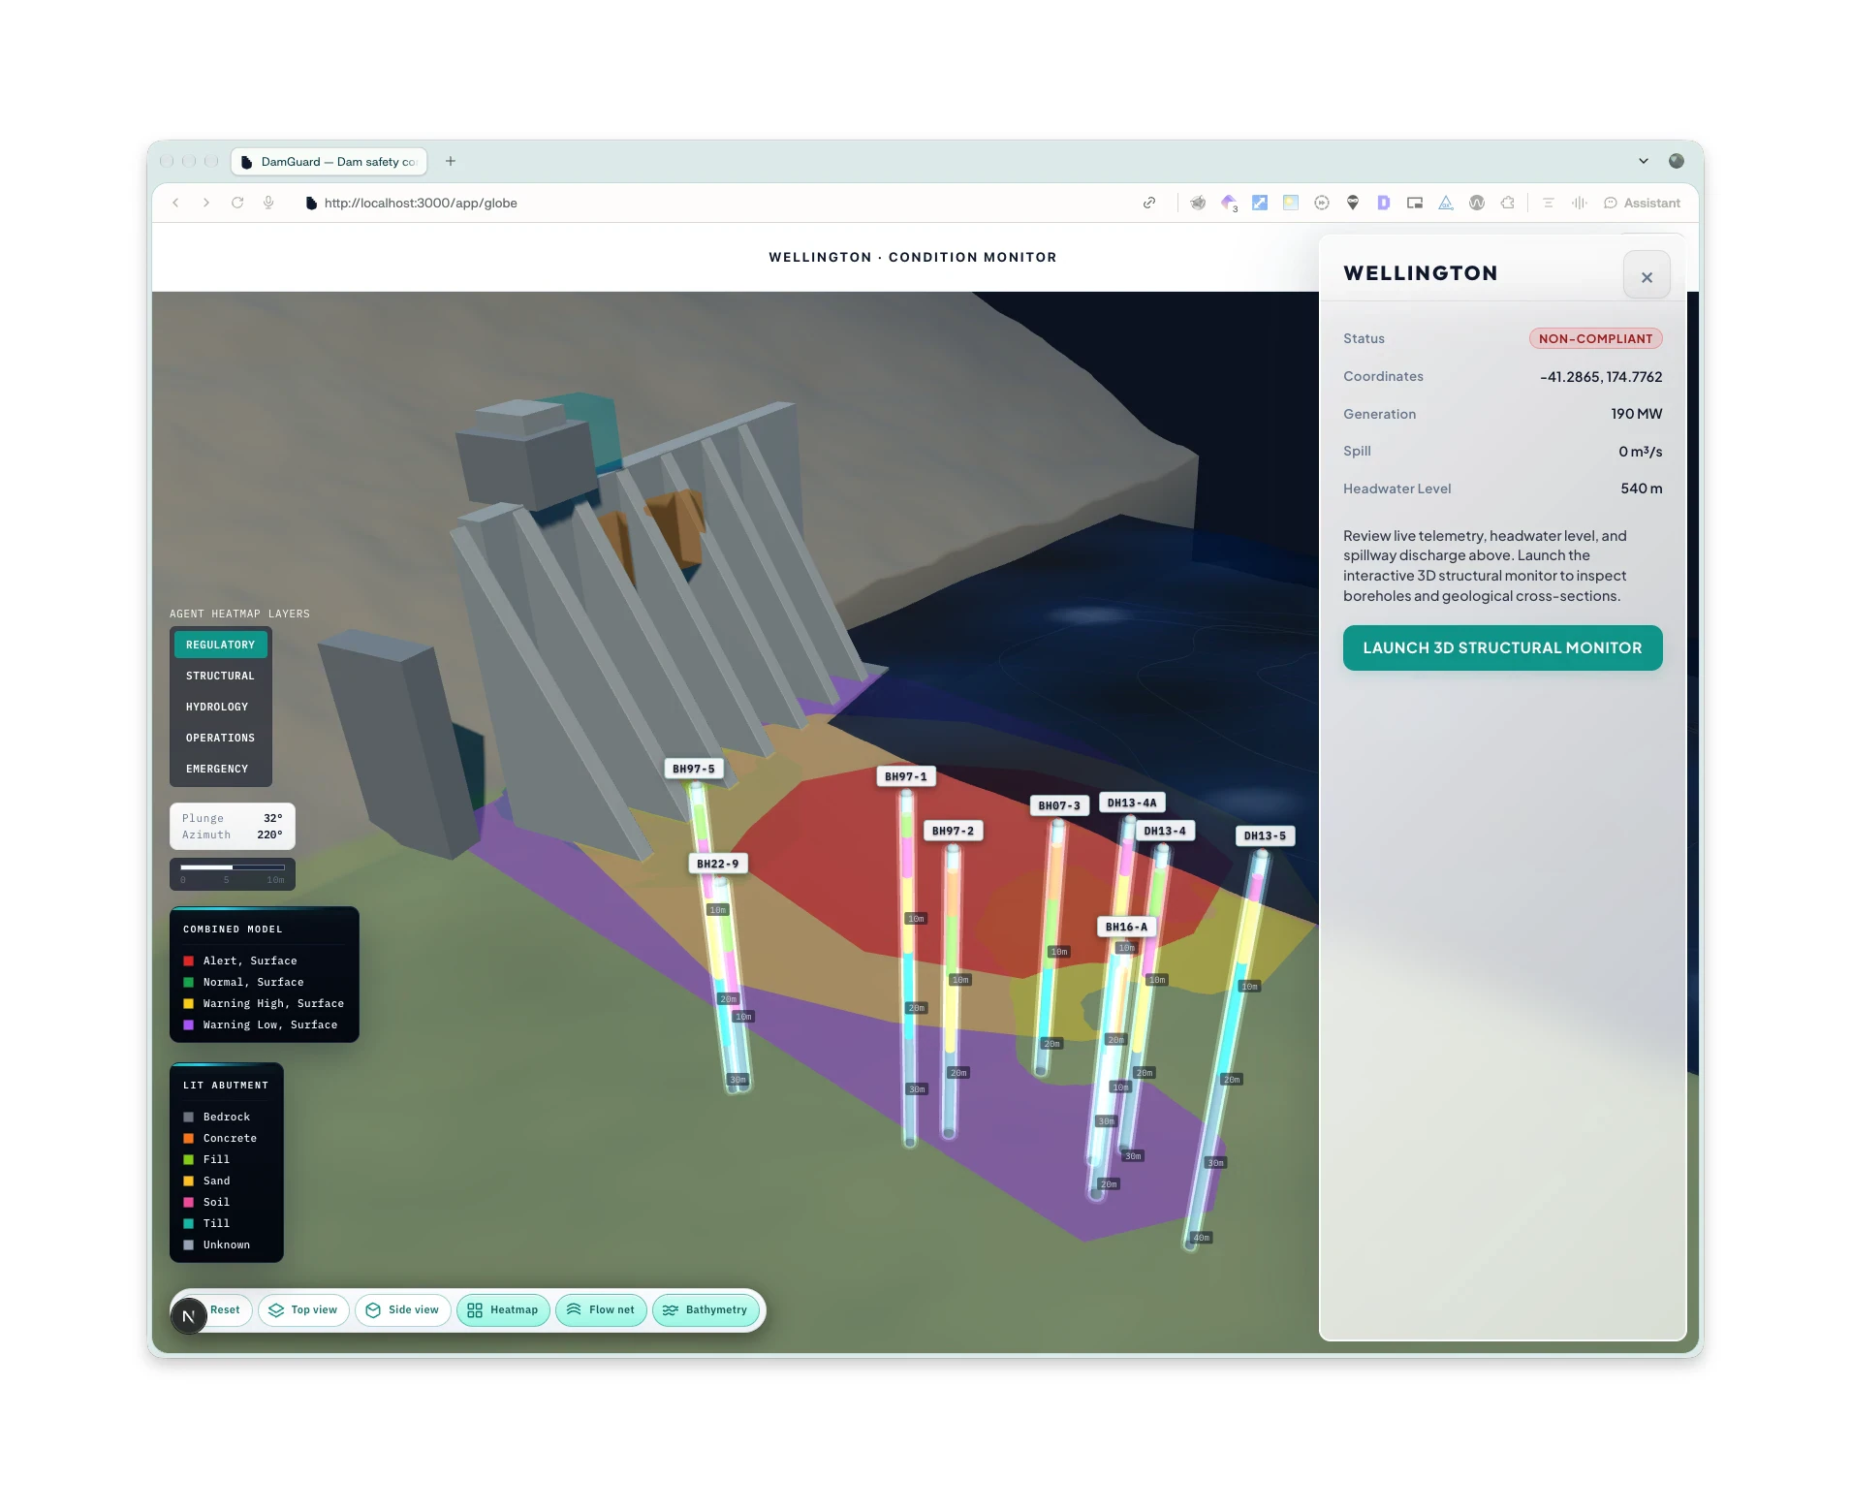The height and width of the screenshot is (1512, 1851).
Task: Click the blue expand-arrows extension icon
Action: (1260, 203)
